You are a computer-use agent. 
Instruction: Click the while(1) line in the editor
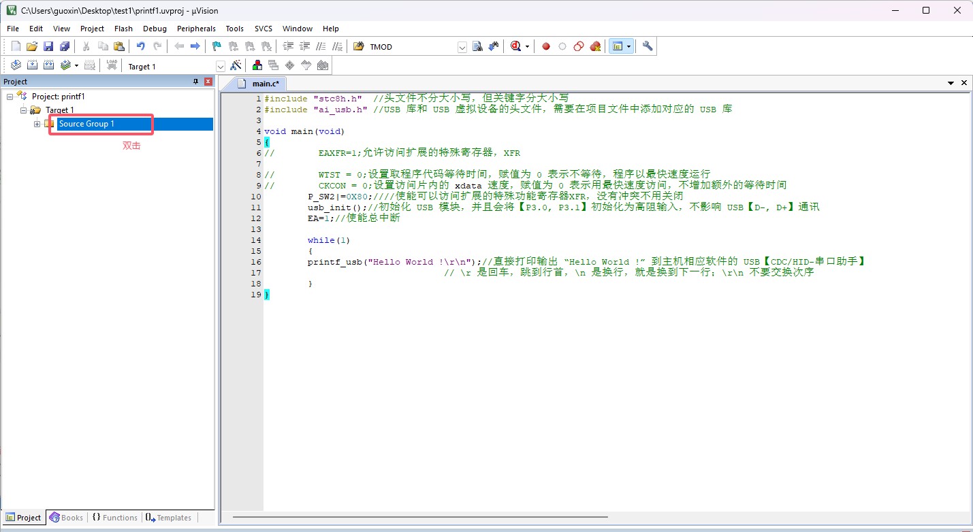[x=330, y=240]
